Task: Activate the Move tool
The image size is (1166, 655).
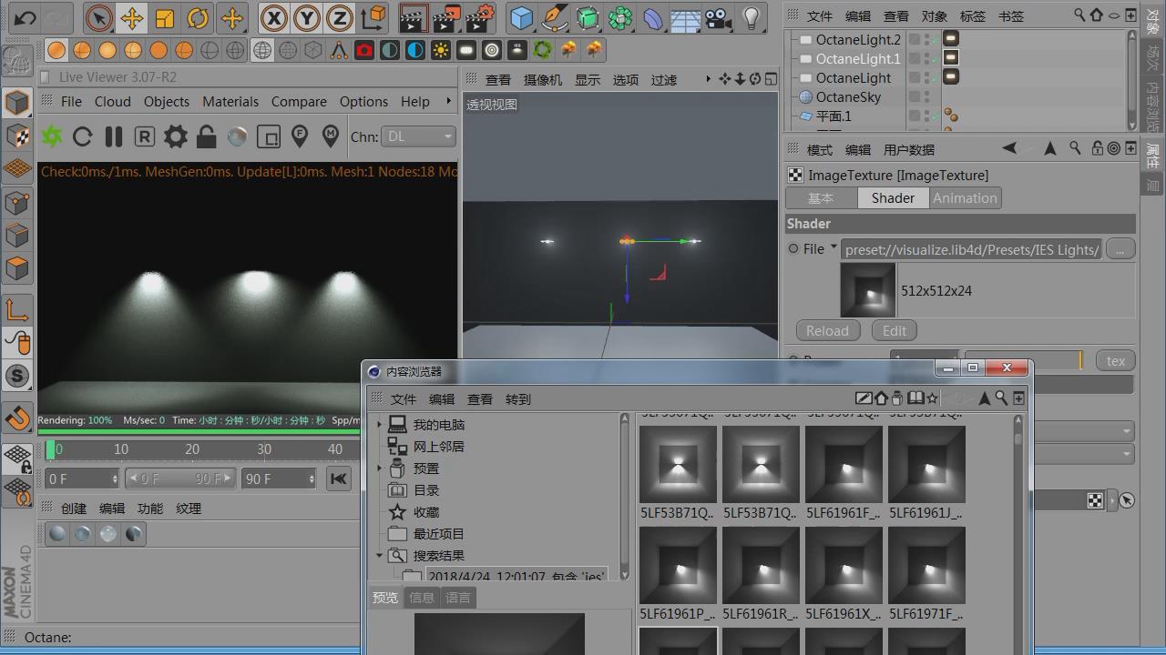Action: pyautogui.click(x=132, y=17)
